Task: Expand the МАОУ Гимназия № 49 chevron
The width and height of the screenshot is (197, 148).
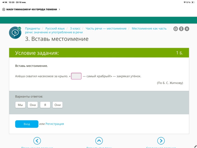Action: point(59,10)
